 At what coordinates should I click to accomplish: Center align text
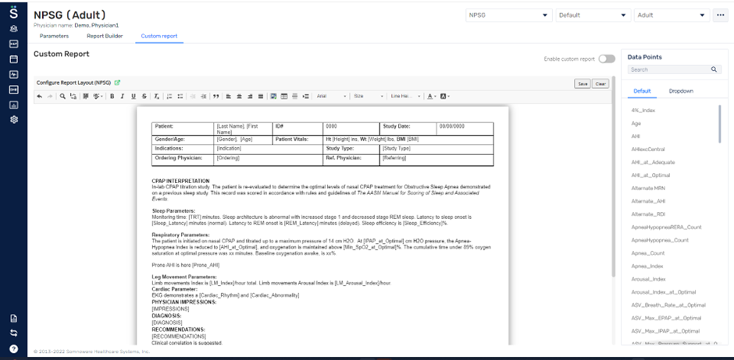coord(239,96)
